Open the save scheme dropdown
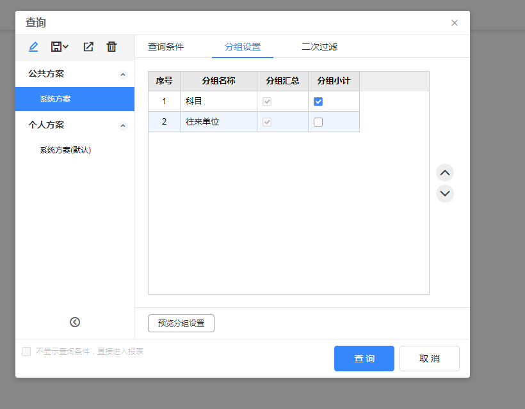 click(60, 47)
